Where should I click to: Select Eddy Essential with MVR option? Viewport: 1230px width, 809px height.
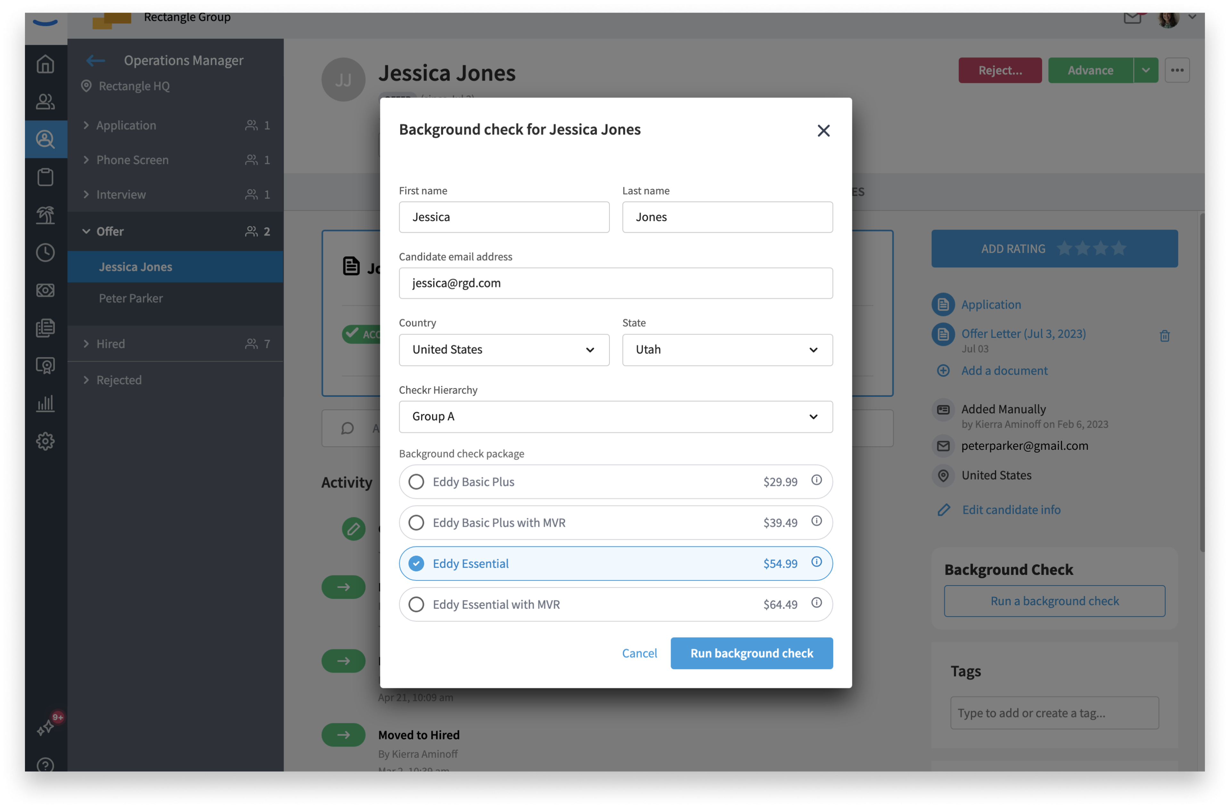[416, 604]
